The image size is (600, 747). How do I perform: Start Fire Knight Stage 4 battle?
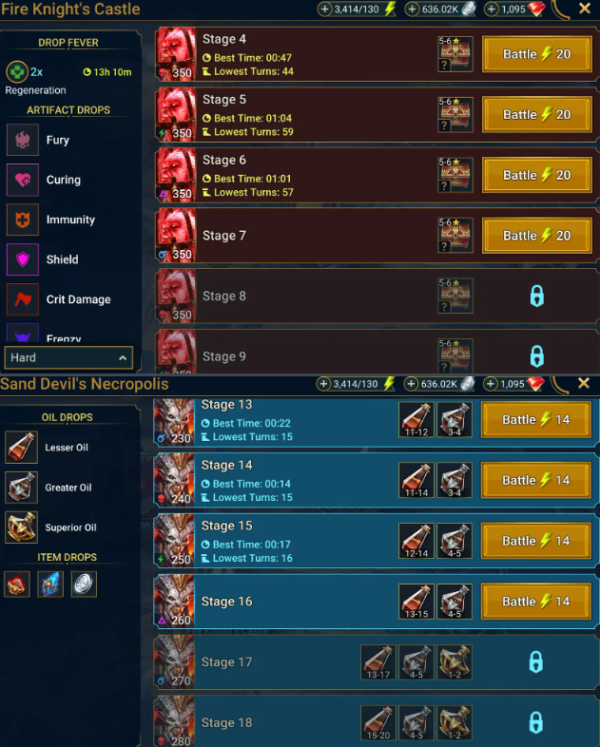536,54
